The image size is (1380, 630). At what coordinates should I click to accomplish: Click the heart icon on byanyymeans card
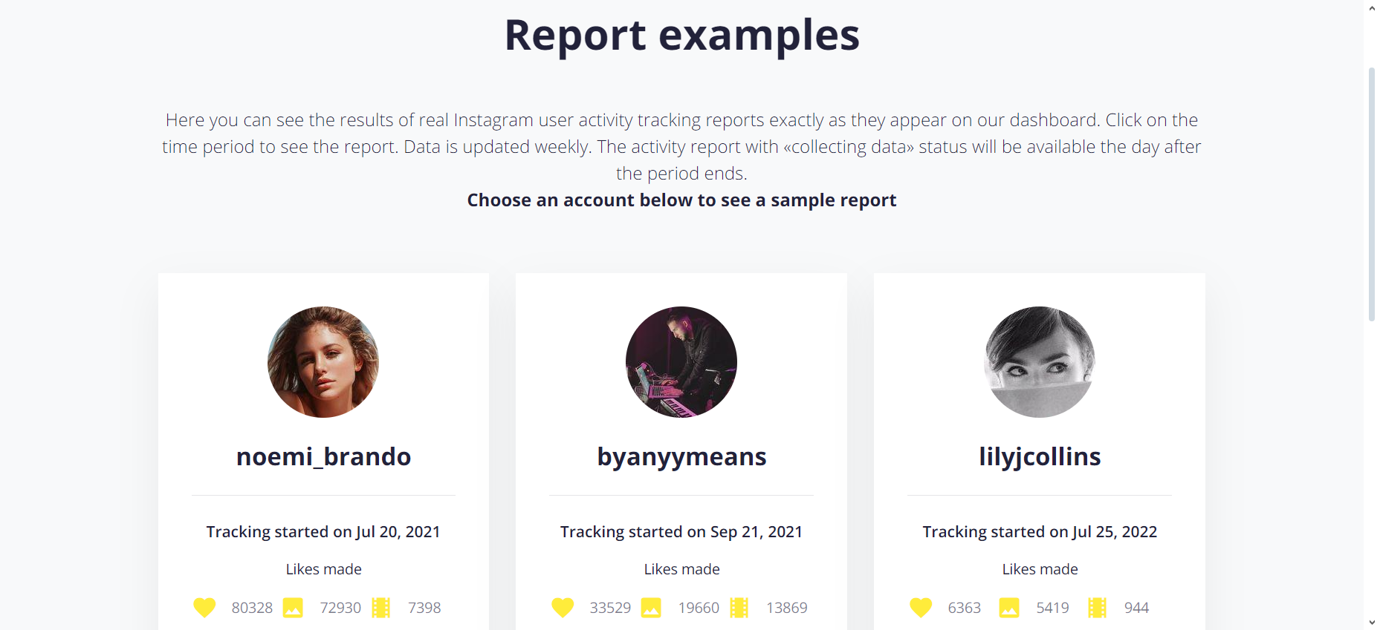click(x=563, y=608)
